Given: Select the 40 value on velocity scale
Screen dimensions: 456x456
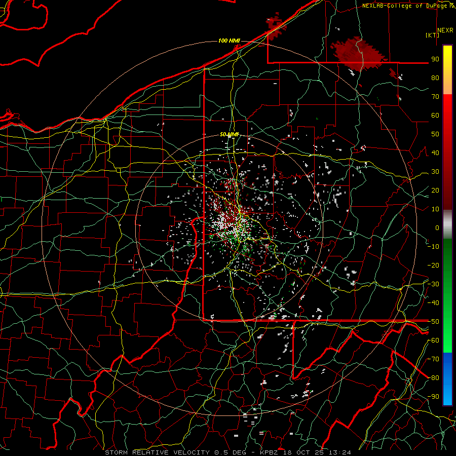Looking at the screenshot, I should [435, 153].
